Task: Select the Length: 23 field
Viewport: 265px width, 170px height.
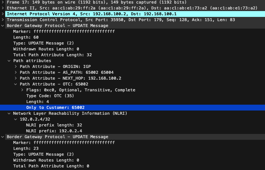Action: click(26, 149)
